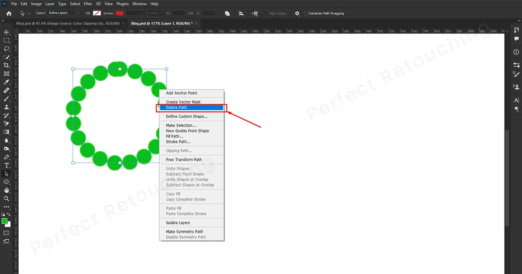Pick the Crop tool

click(7, 65)
